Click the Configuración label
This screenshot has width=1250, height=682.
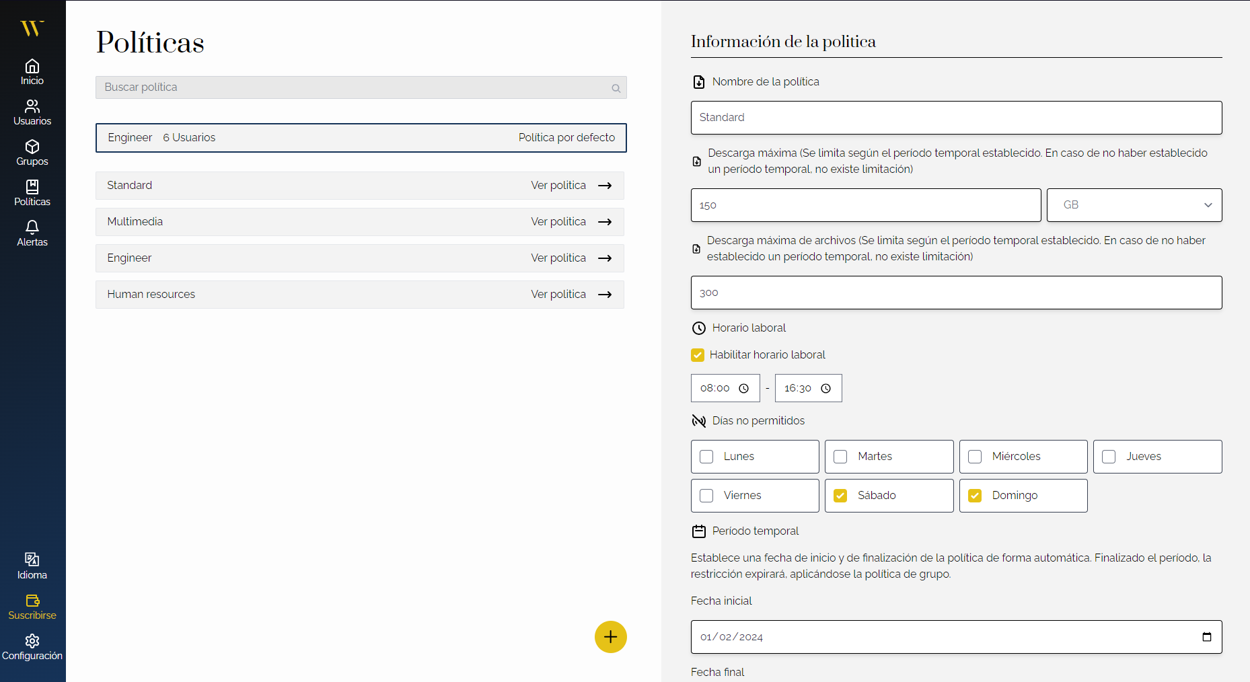[32, 656]
